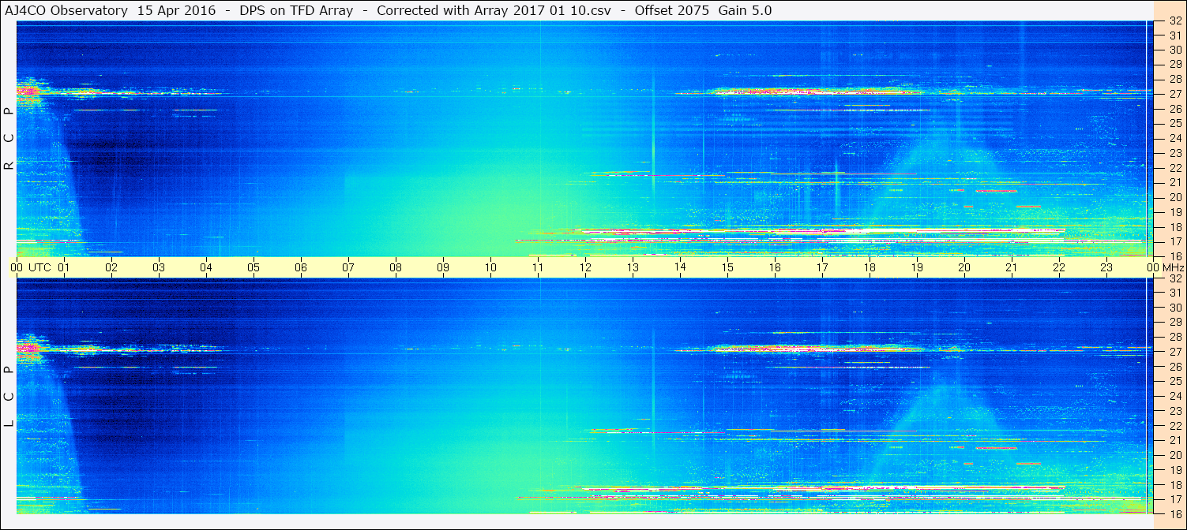1187x530 pixels.
Task: Select the 03 hour mark on time axis
Action: coord(159,267)
